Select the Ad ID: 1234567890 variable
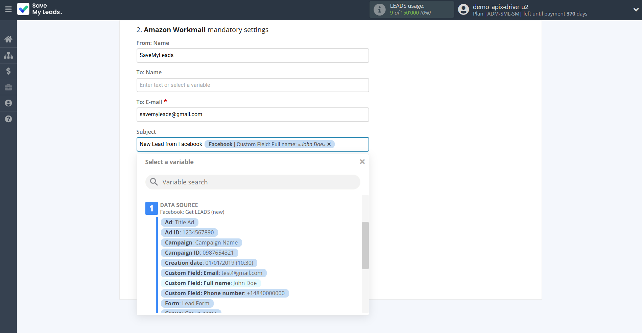 [x=189, y=232]
